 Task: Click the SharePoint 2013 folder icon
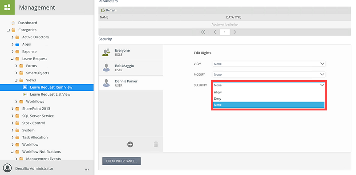click(17, 109)
